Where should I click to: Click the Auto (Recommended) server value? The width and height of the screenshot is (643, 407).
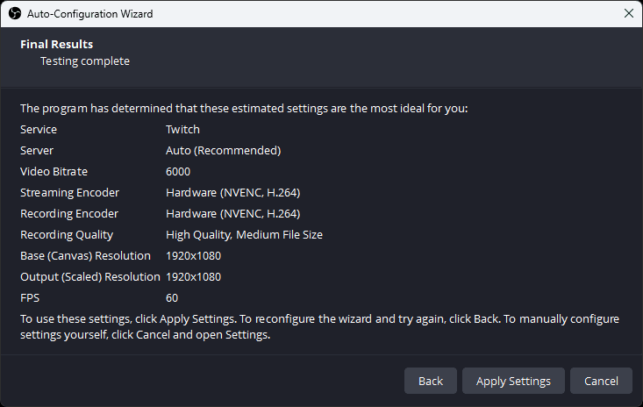(x=223, y=150)
